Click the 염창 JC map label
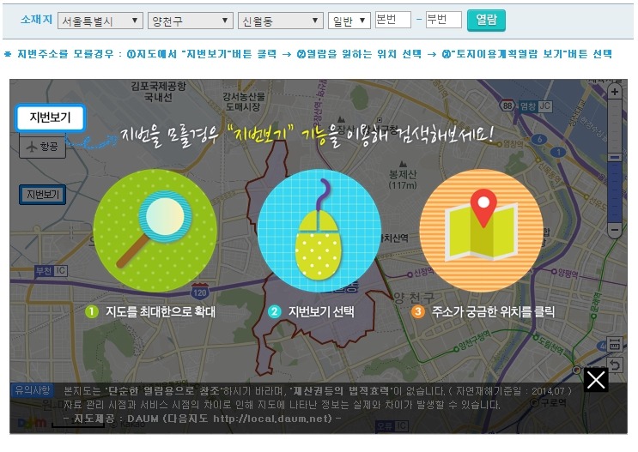638x452 pixels. [534, 106]
